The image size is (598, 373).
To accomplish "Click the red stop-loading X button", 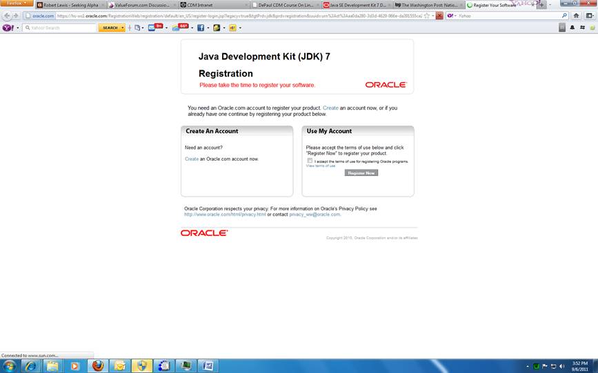I will pos(439,16).
